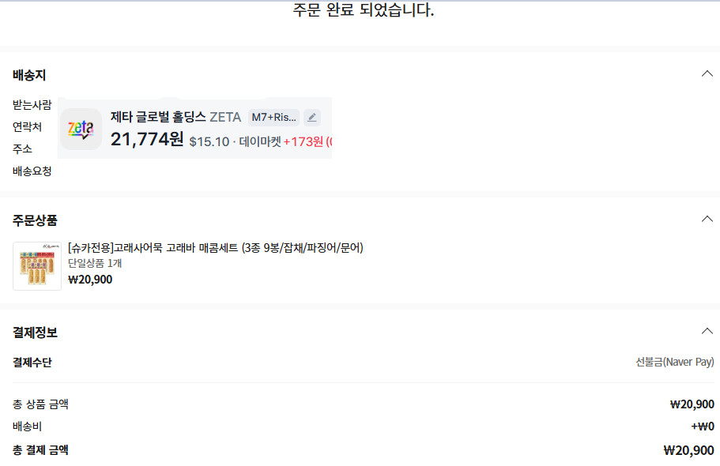
Task: Click the 단일상품 1개 option text
Action: click(x=95, y=263)
